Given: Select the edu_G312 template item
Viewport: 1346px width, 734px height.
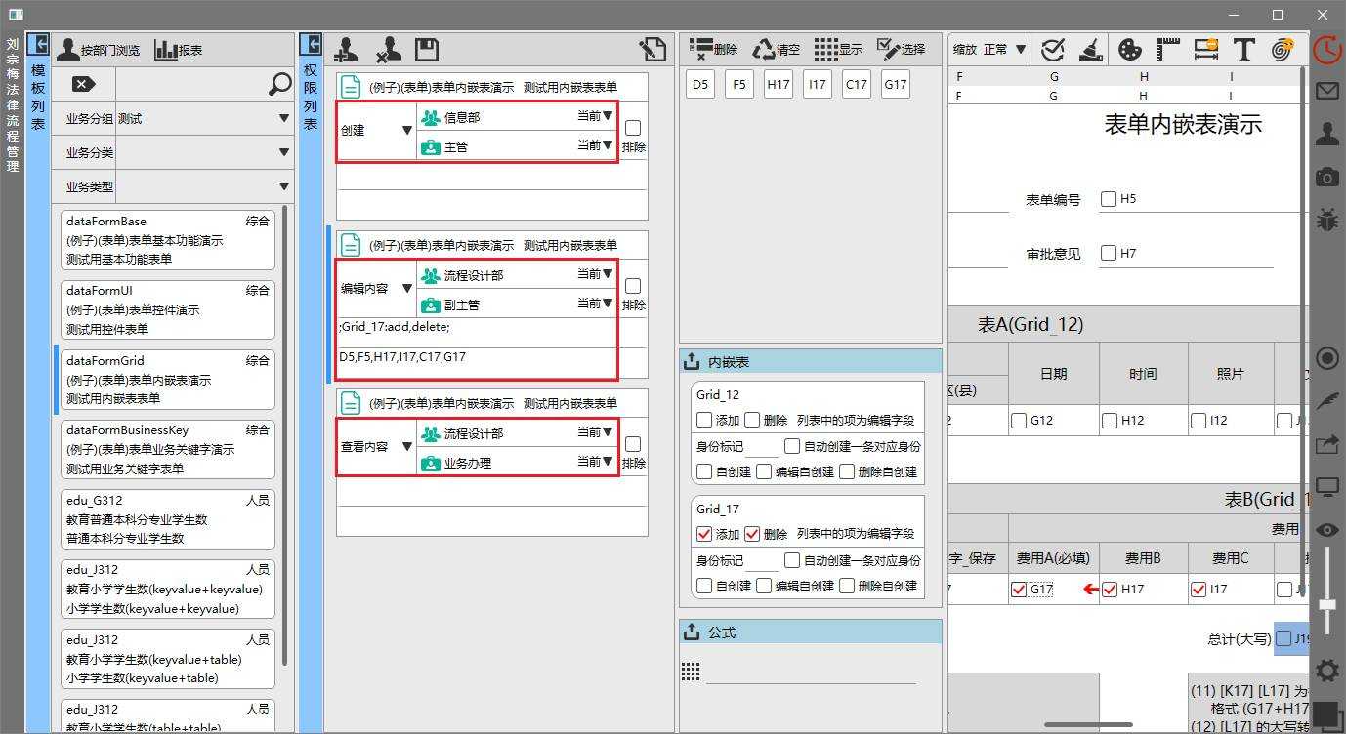Looking at the screenshot, I should click(x=167, y=519).
